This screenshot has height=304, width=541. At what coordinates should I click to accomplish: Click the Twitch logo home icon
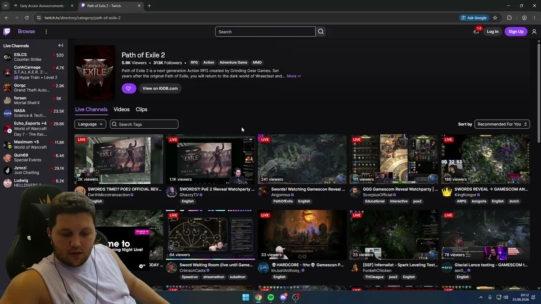7,32
